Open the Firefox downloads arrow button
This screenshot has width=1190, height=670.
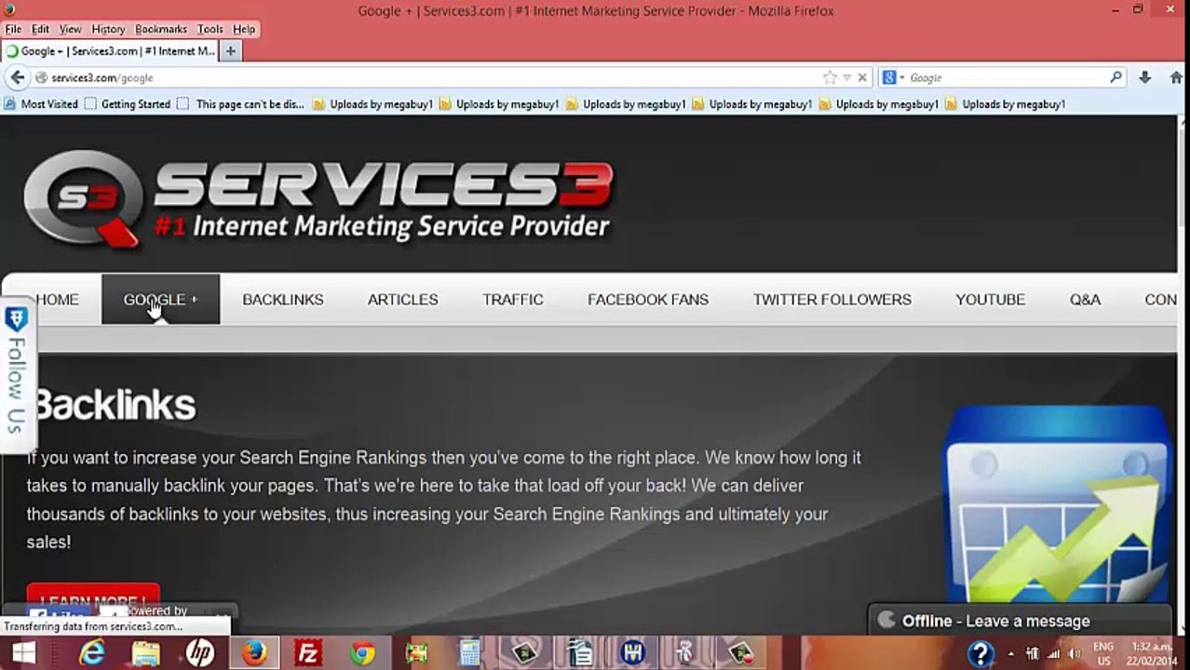pyautogui.click(x=1145, y=78)
